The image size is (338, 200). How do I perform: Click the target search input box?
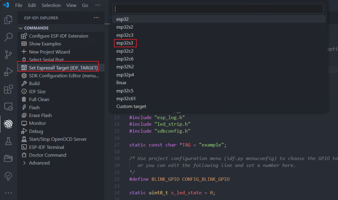pos(218,9)
